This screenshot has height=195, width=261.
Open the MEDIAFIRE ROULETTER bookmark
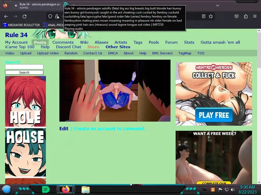point(21,25)
